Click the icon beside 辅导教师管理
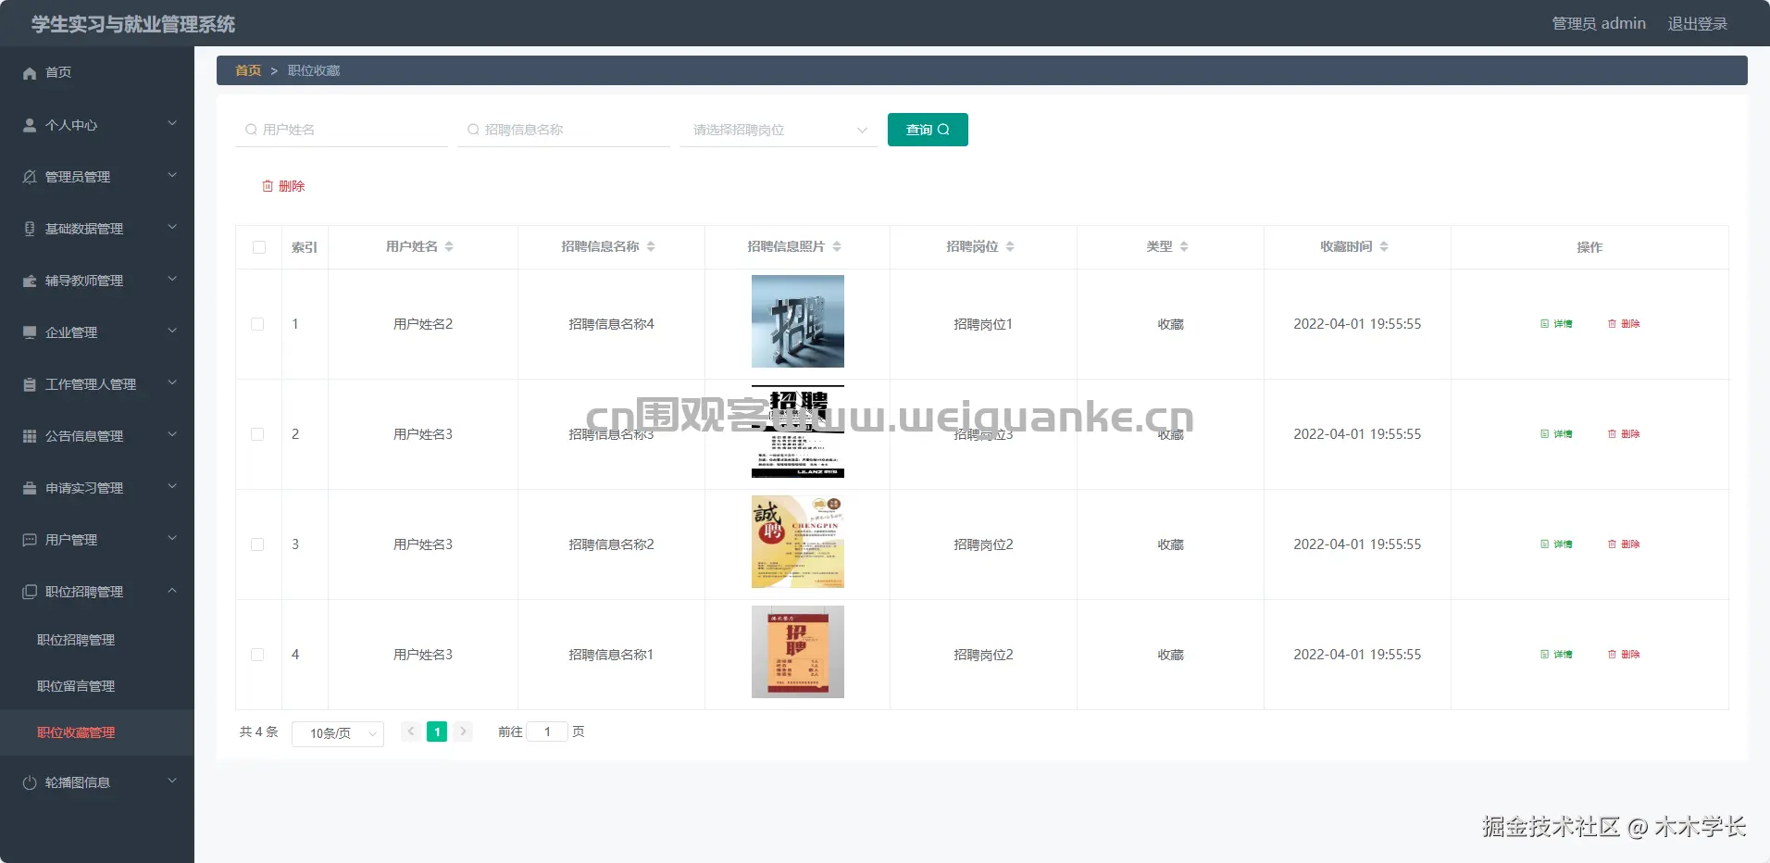 click(30, 281)
